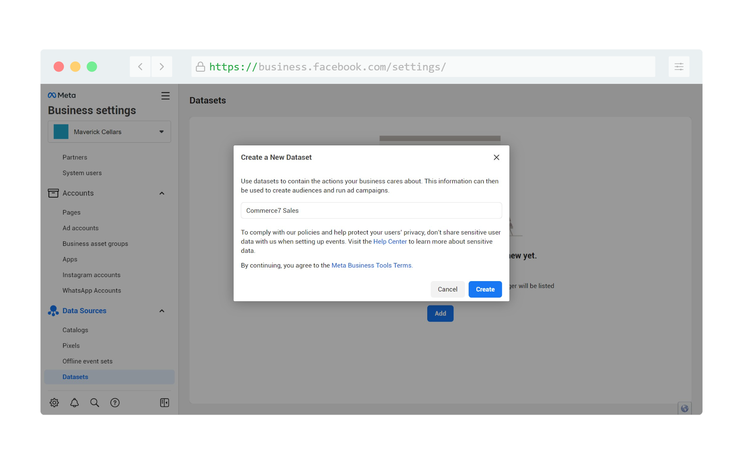Click the Create button in the dialog
Image resolution: width=743 pixels, height=464 pixels.
[x=485, y=289]
